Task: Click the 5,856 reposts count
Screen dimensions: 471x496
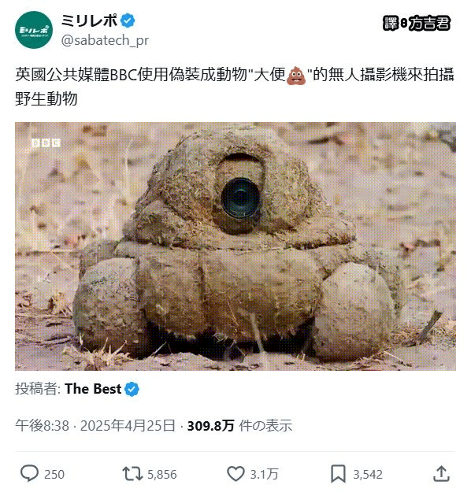Action: (x=162, y=475)
